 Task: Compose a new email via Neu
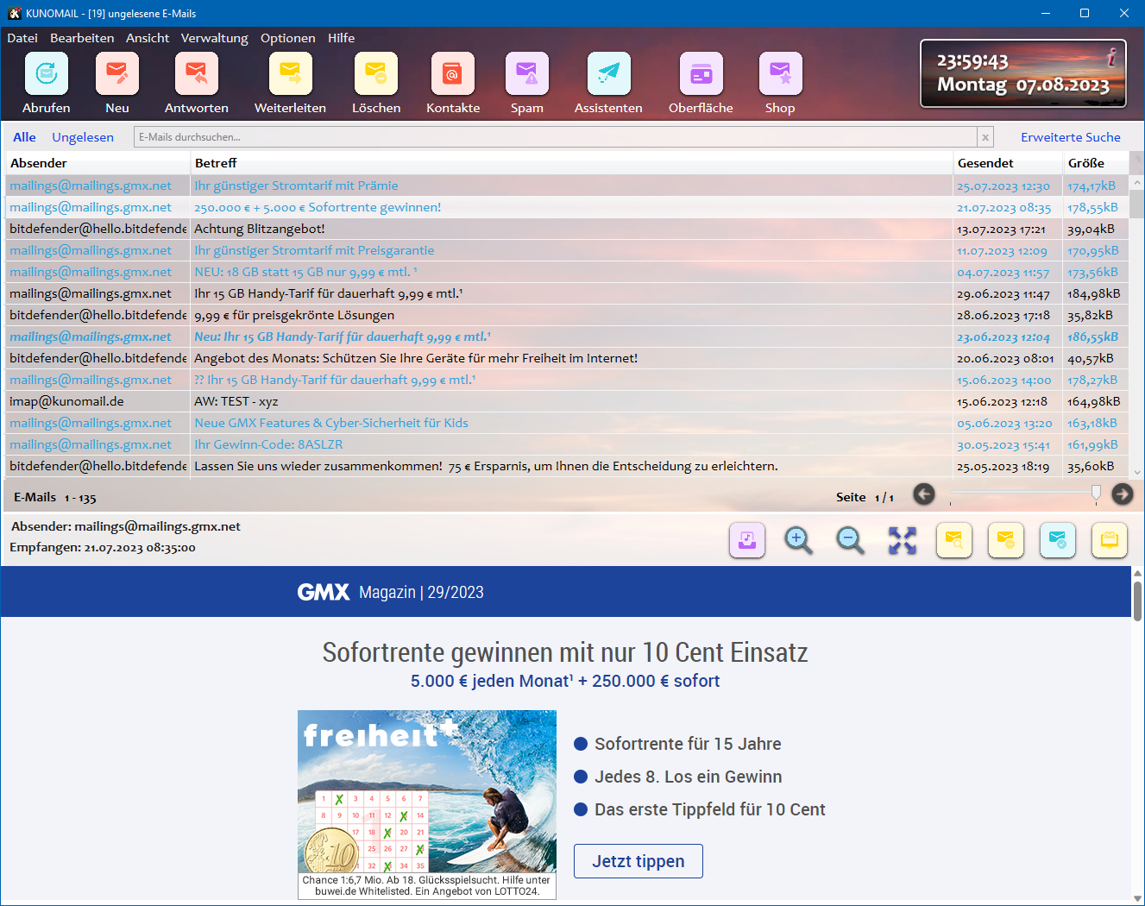pos(117,74)
